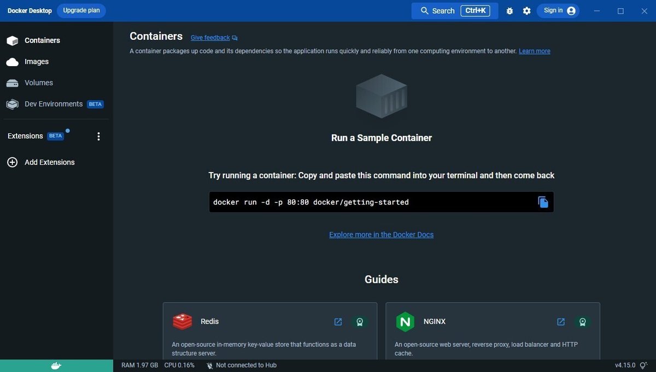Copy the docker run command with copy icon
Viewport: 656px width, 372px height.
coord(543,202)
